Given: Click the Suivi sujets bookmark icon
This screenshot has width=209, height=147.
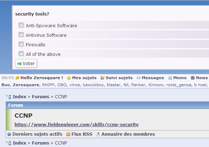Looking at the screenshot, I should tap(102, 78).
